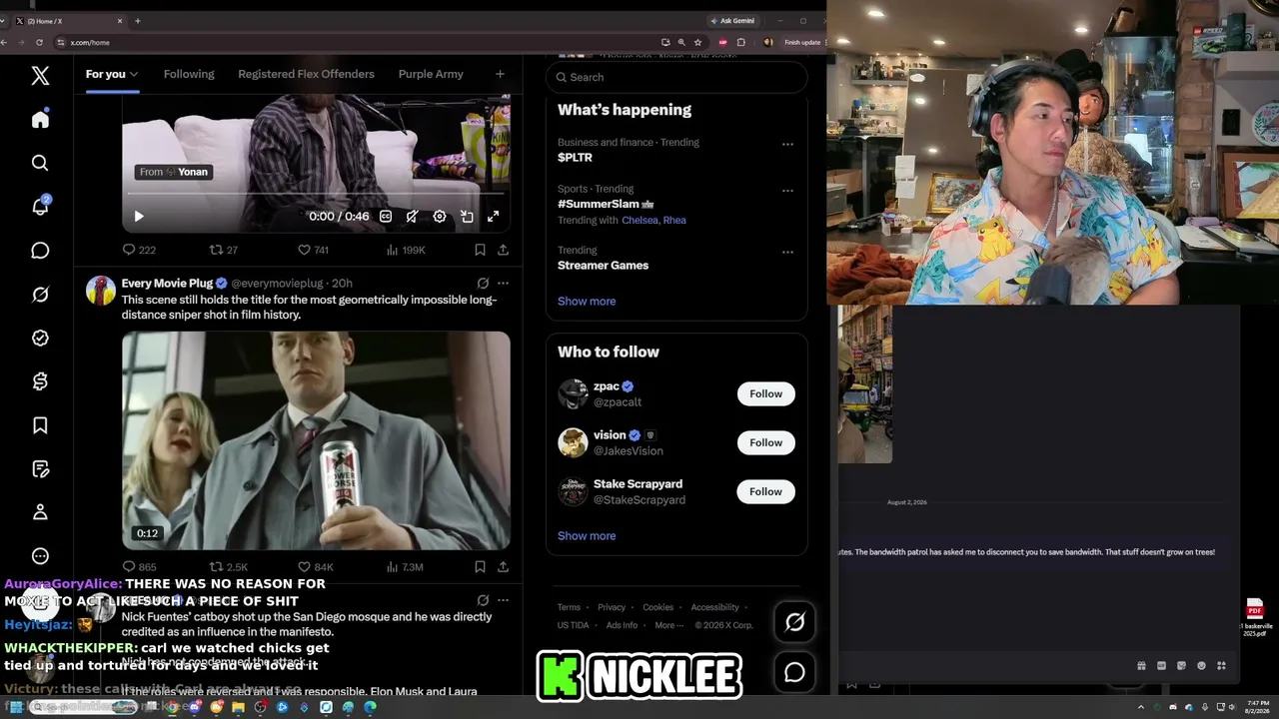Open Terms footer link
This screenshot has width=1279, height=719.
(x=569, y=607)
